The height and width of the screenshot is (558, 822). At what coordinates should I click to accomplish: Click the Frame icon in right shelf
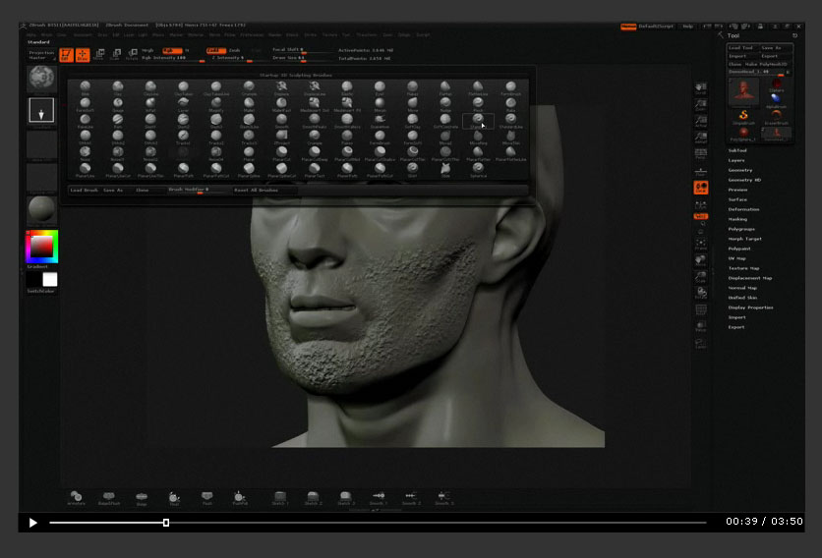pos(701,244)
